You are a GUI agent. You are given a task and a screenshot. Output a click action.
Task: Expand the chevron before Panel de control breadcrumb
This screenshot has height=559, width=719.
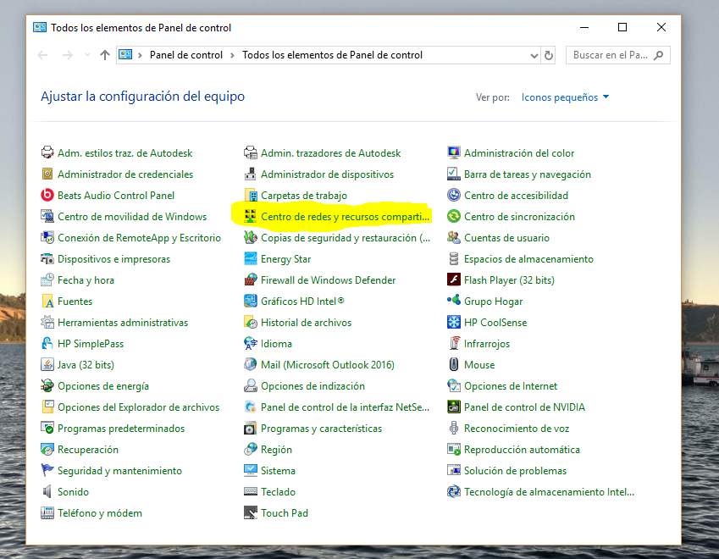(x=140, y=55)
